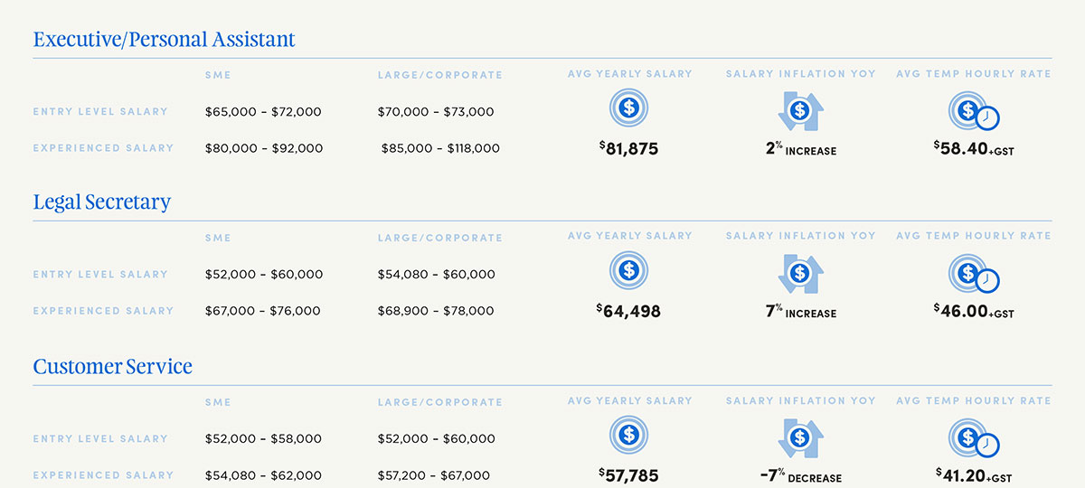This screenshot has width=1085, height=488.
Task: Click the Customer Service temp hourly rate clock icon
Action: point(973,437)
